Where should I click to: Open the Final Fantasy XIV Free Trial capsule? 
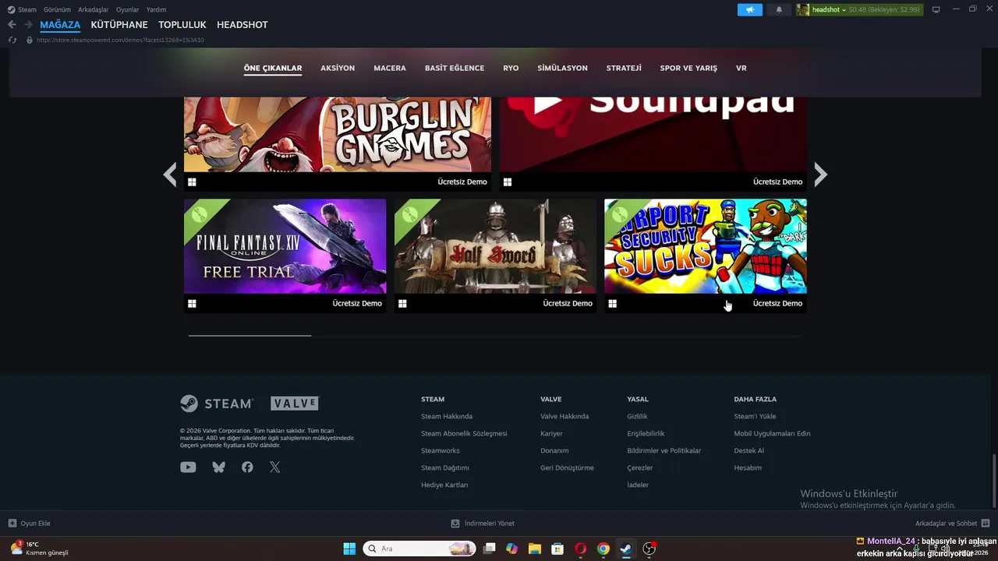click(285, 256)
